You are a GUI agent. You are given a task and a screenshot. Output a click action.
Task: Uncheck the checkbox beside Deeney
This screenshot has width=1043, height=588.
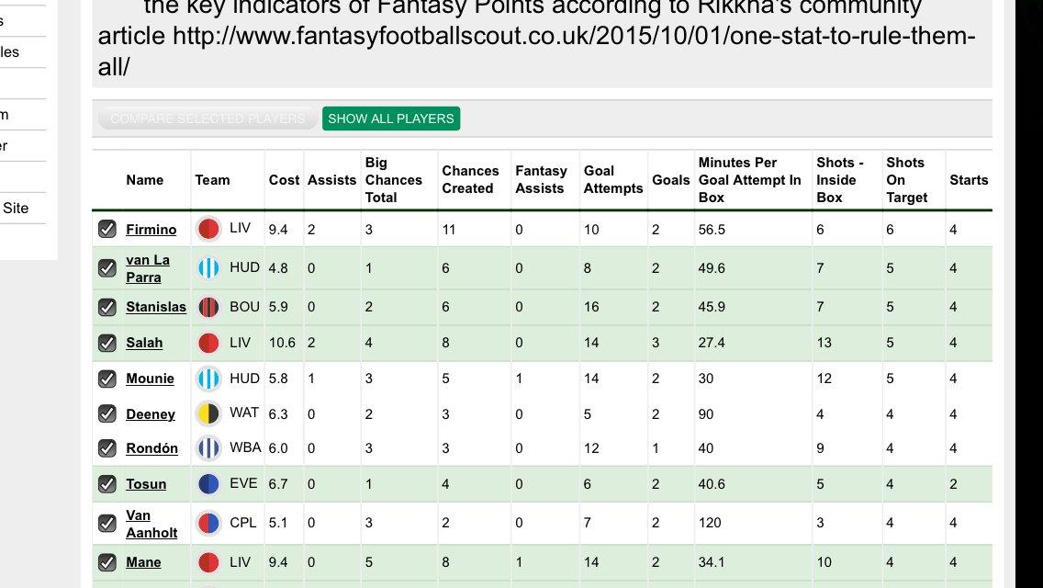click(107, 413)
